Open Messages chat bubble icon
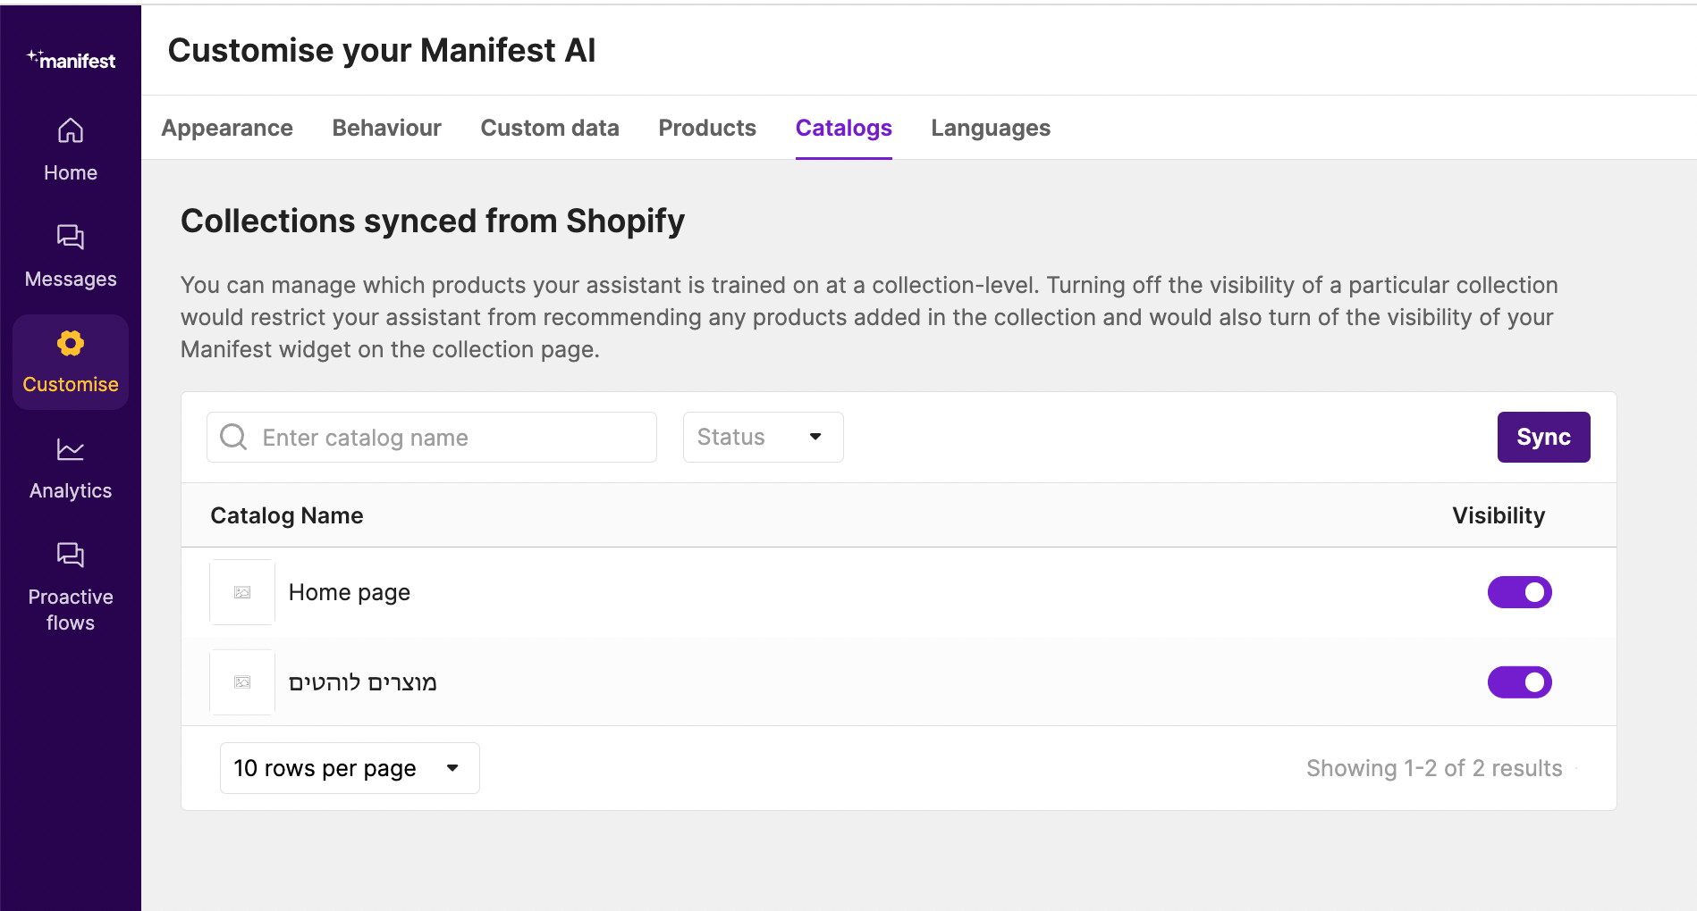1697x911 pixels. [x=71, y=238]
